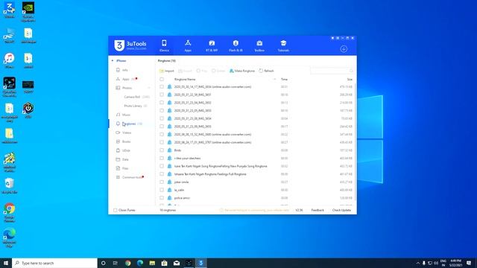
Task: Open the Files section in sidebar
Action: click(x=125, y=168)
